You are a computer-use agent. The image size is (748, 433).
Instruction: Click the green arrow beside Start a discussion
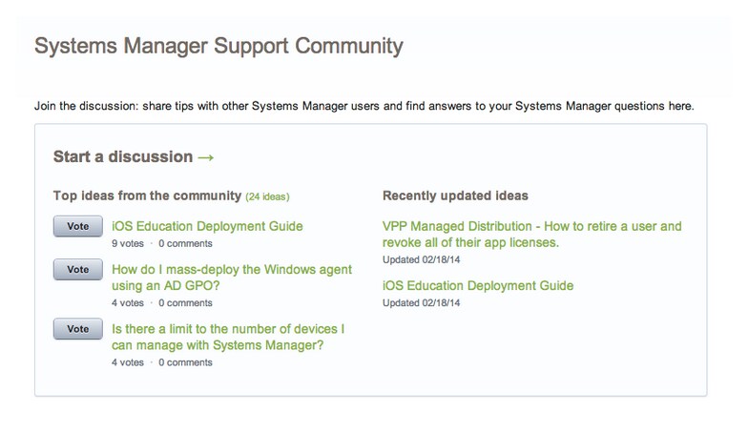point(206,157)
